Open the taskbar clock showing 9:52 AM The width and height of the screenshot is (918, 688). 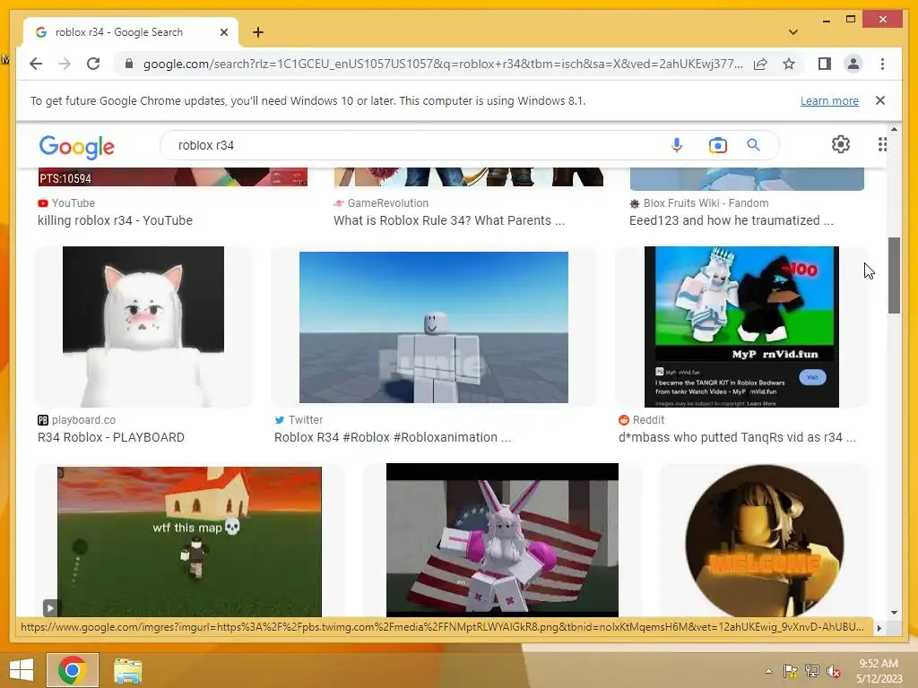tap(879, 671)
